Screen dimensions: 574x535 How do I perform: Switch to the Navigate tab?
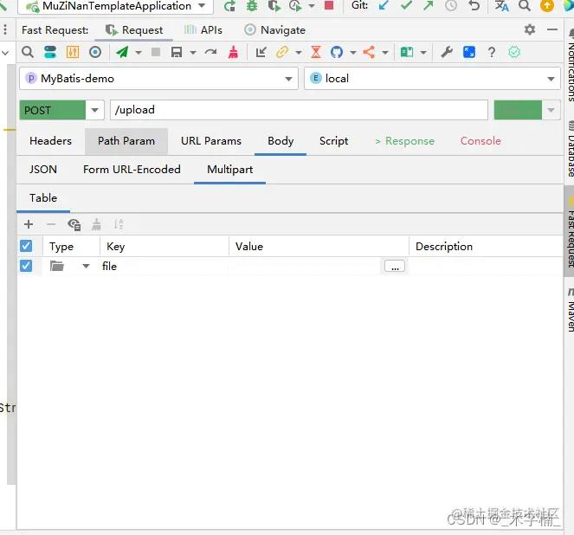pos(275,30)
